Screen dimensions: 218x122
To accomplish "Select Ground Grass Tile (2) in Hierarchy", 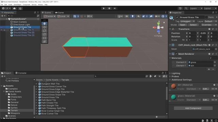I will tap(24, 33).
